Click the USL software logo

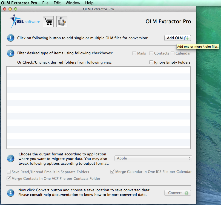coord(24,21)
